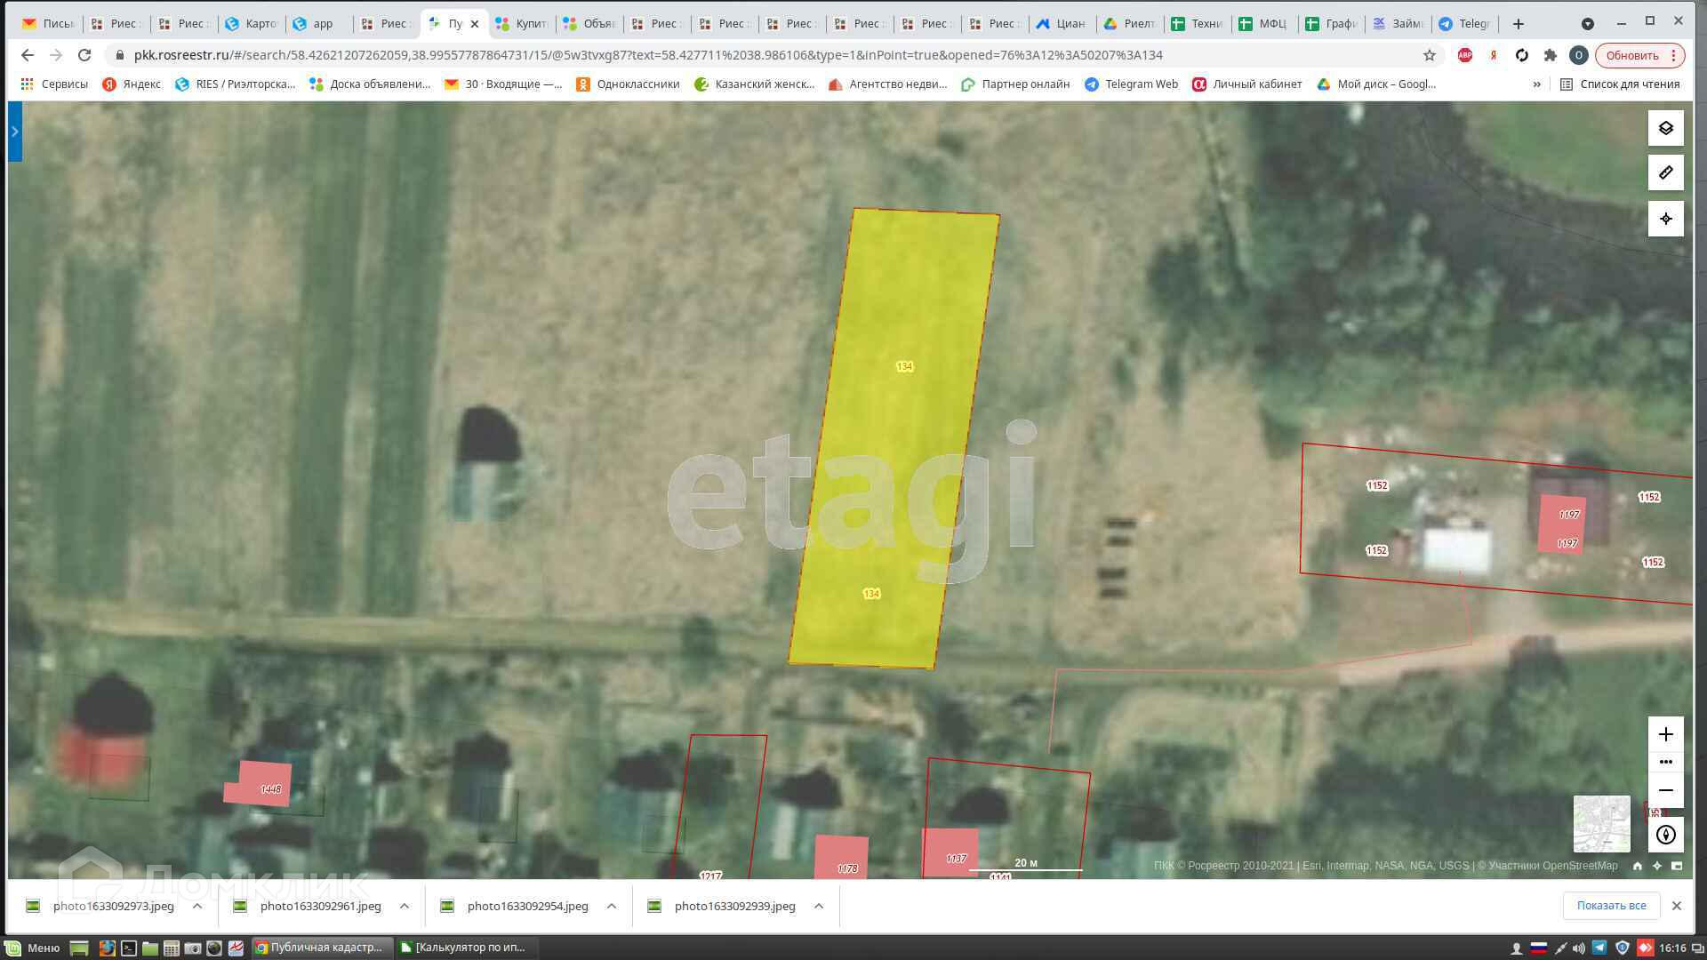Screen dimensions: 1707x960
Task: Select the ruler measurement tool
Action: 1665,172
